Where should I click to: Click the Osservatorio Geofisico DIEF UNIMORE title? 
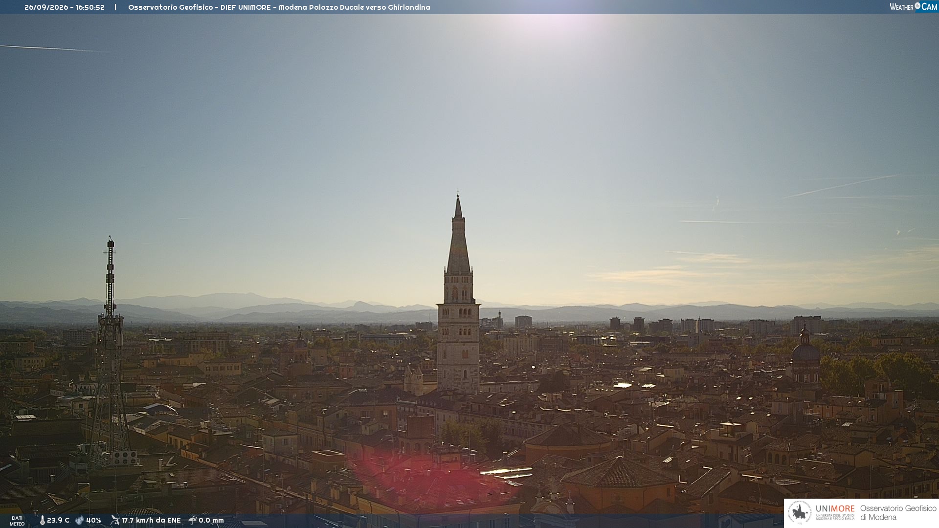click(199, 7)
